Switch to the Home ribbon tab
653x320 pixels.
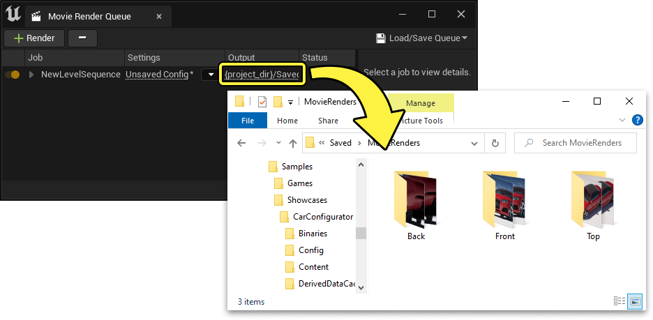[287, 121]
